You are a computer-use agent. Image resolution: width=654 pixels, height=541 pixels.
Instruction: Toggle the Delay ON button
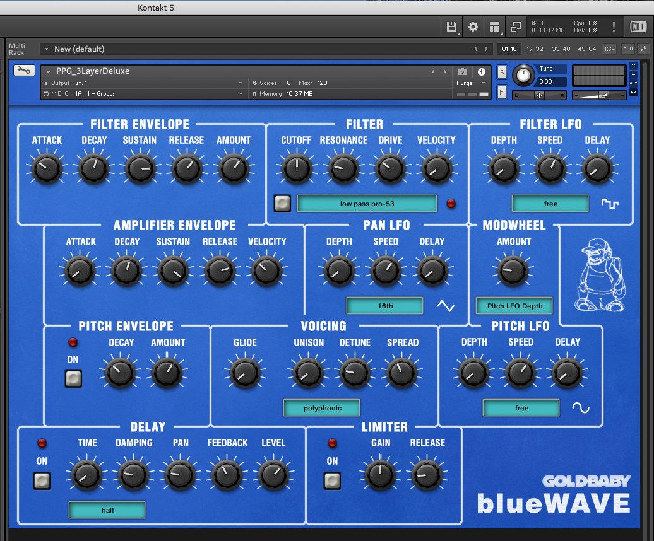pyautogui.click(x=42, y=480)
